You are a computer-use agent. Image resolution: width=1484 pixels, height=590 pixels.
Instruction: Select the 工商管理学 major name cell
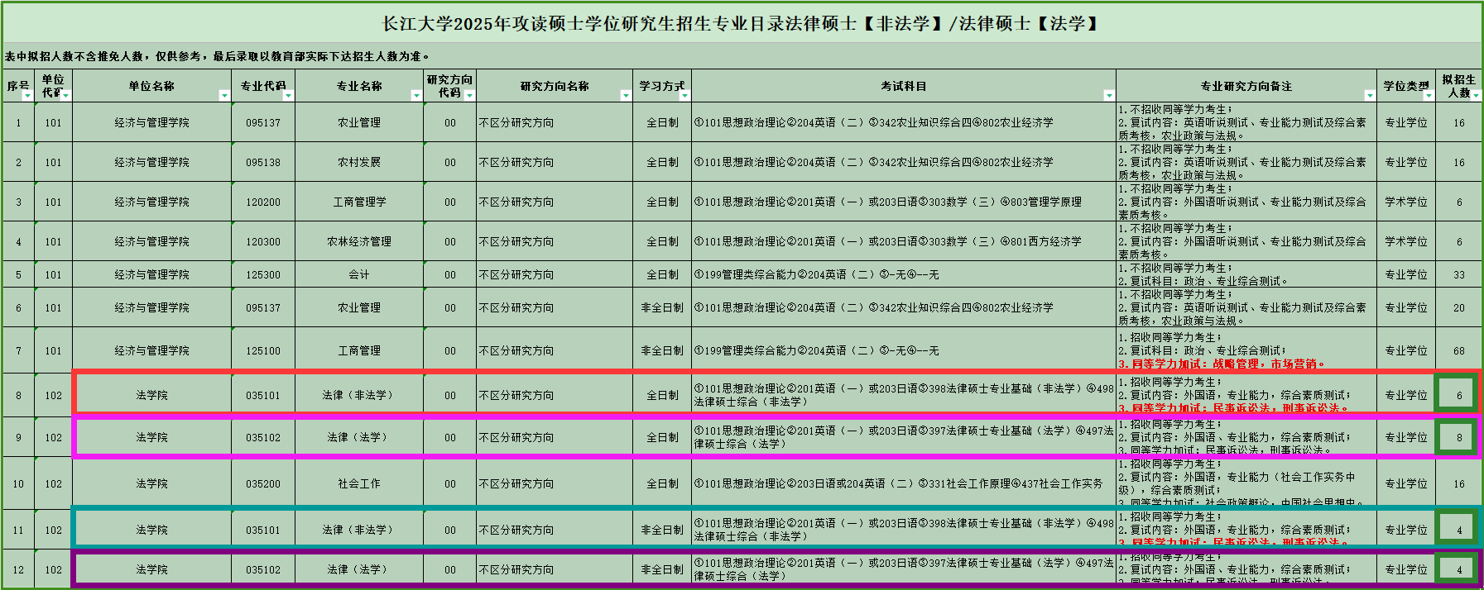pos(359,202)
